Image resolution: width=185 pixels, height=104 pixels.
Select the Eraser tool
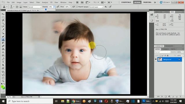pos(3,46)
